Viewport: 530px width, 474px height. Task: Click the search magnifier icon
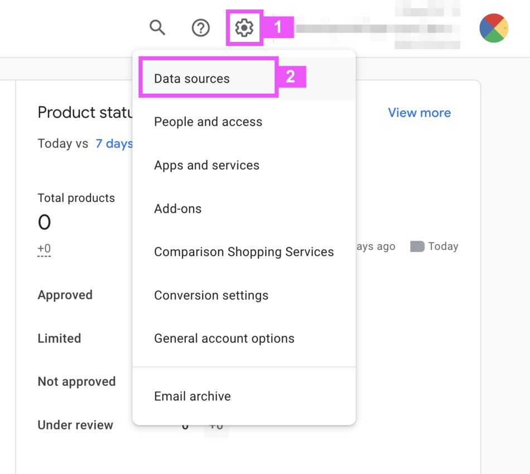[157, 27]
